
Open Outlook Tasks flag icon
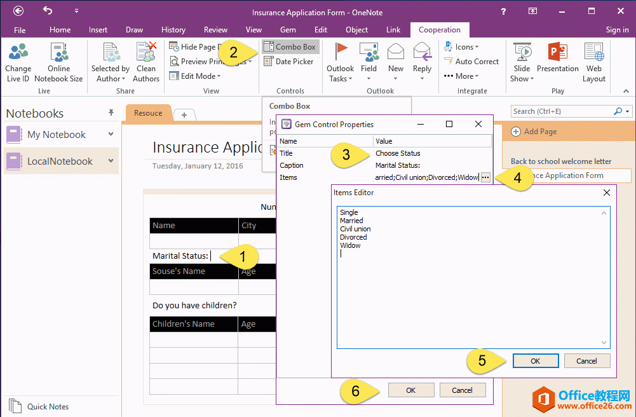tap(341, 52)
